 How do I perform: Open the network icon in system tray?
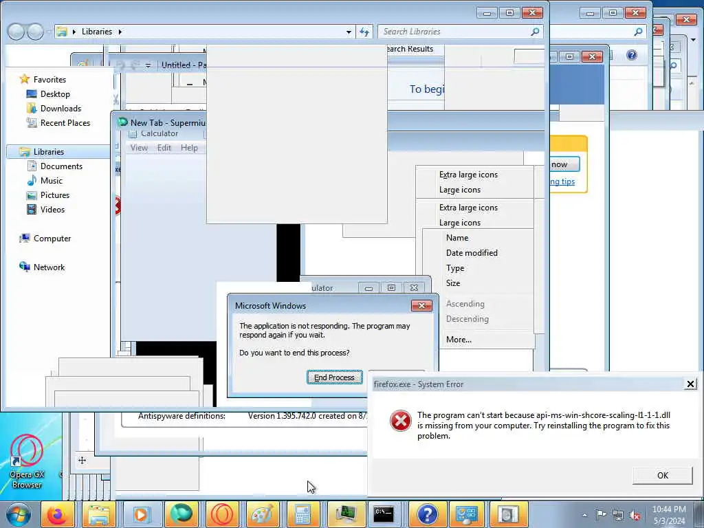pos(618,516)
